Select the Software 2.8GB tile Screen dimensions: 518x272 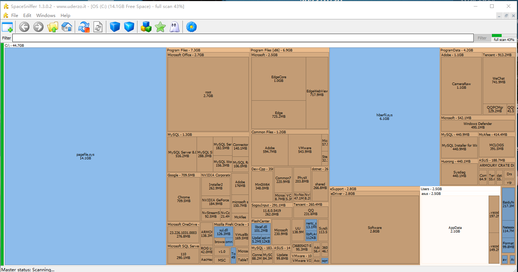coord(375,230)
